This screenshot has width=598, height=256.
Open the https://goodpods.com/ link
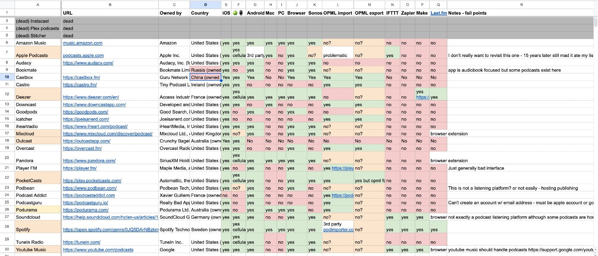click(86, 112)
